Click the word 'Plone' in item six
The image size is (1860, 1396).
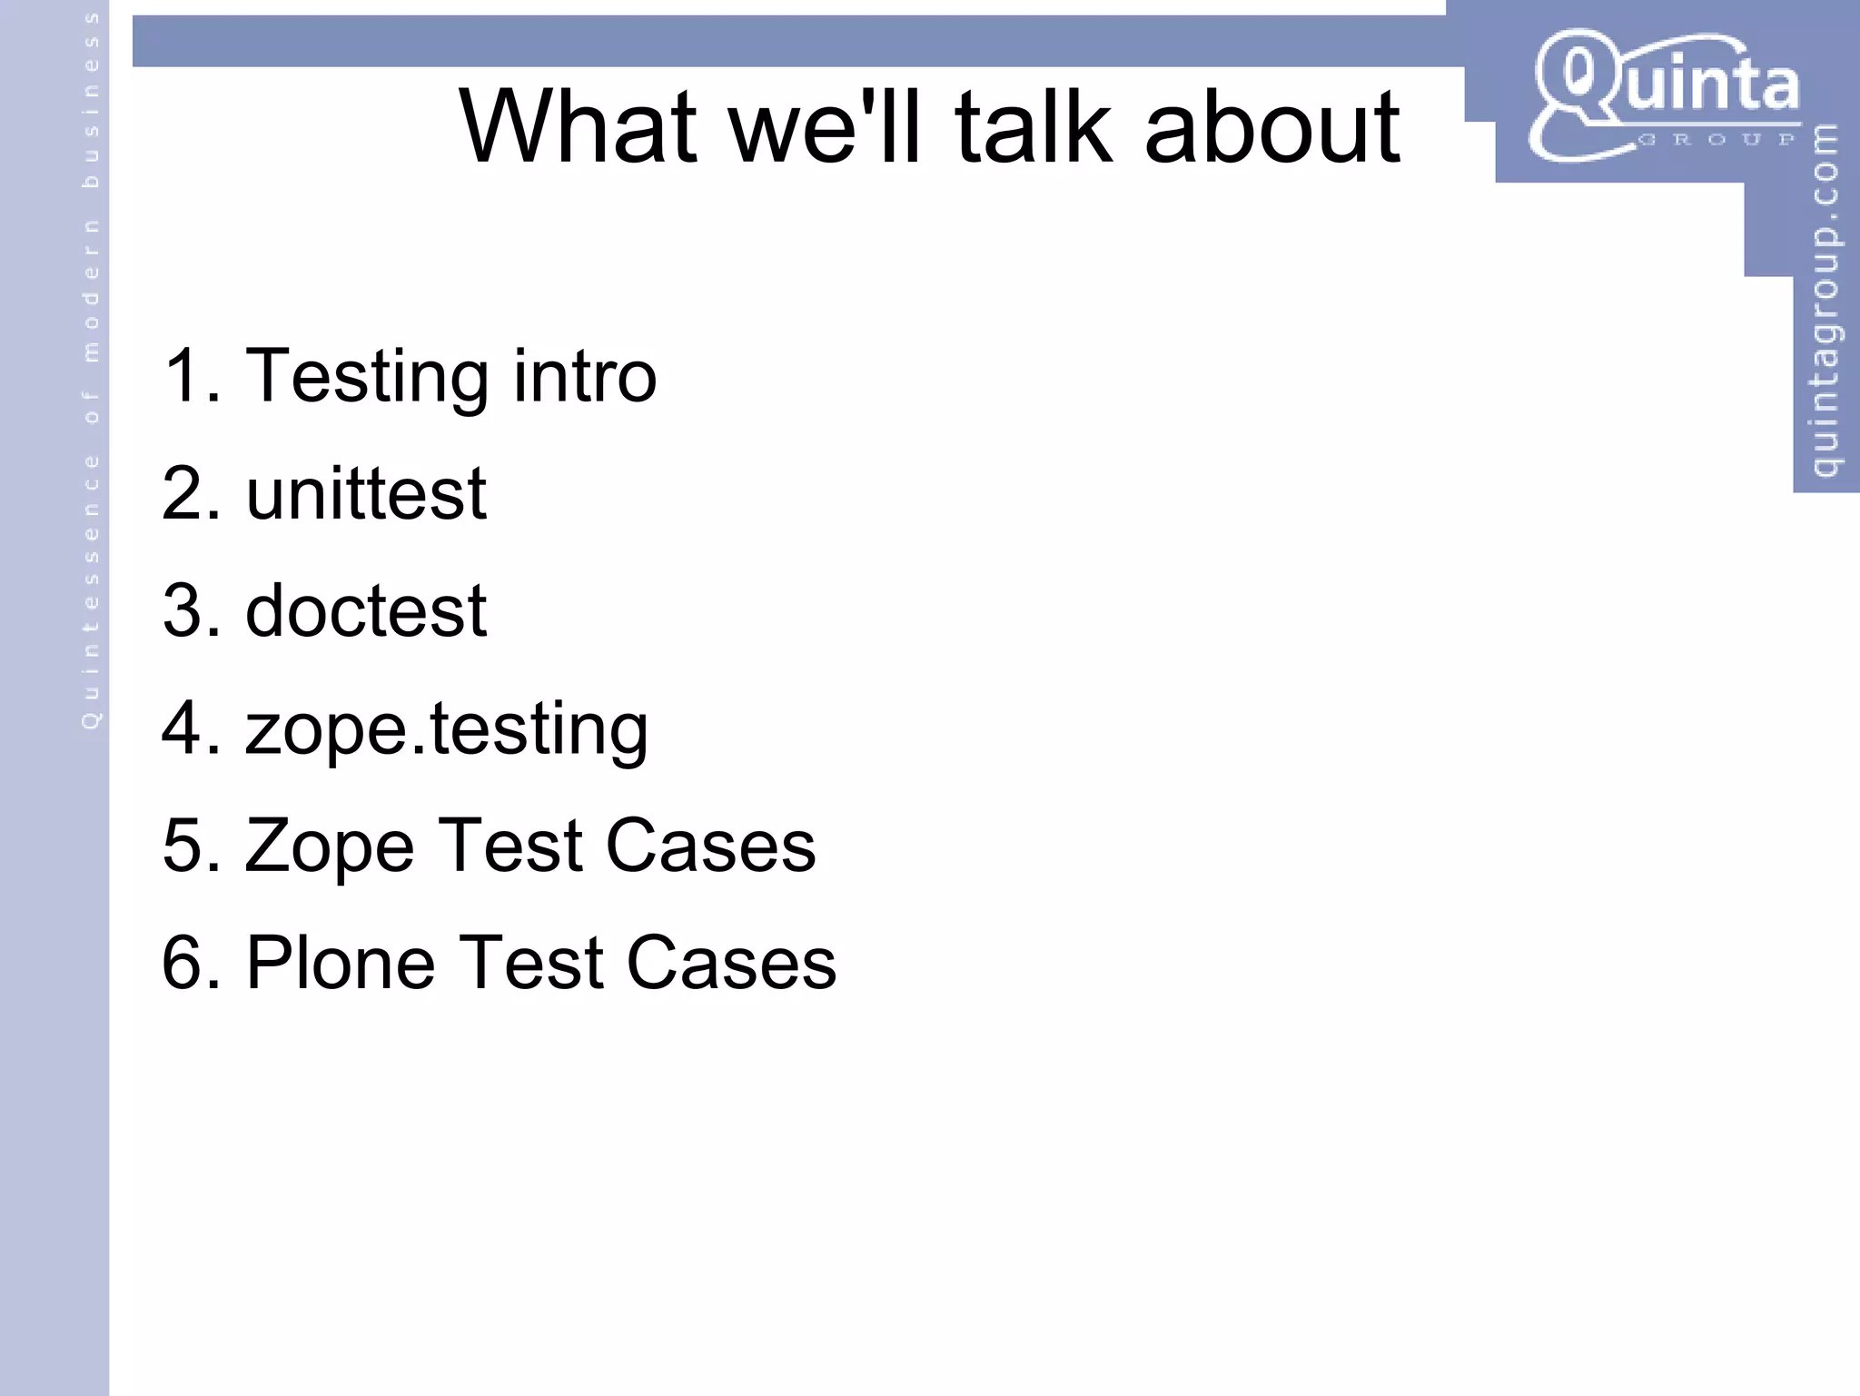[341, 963]
